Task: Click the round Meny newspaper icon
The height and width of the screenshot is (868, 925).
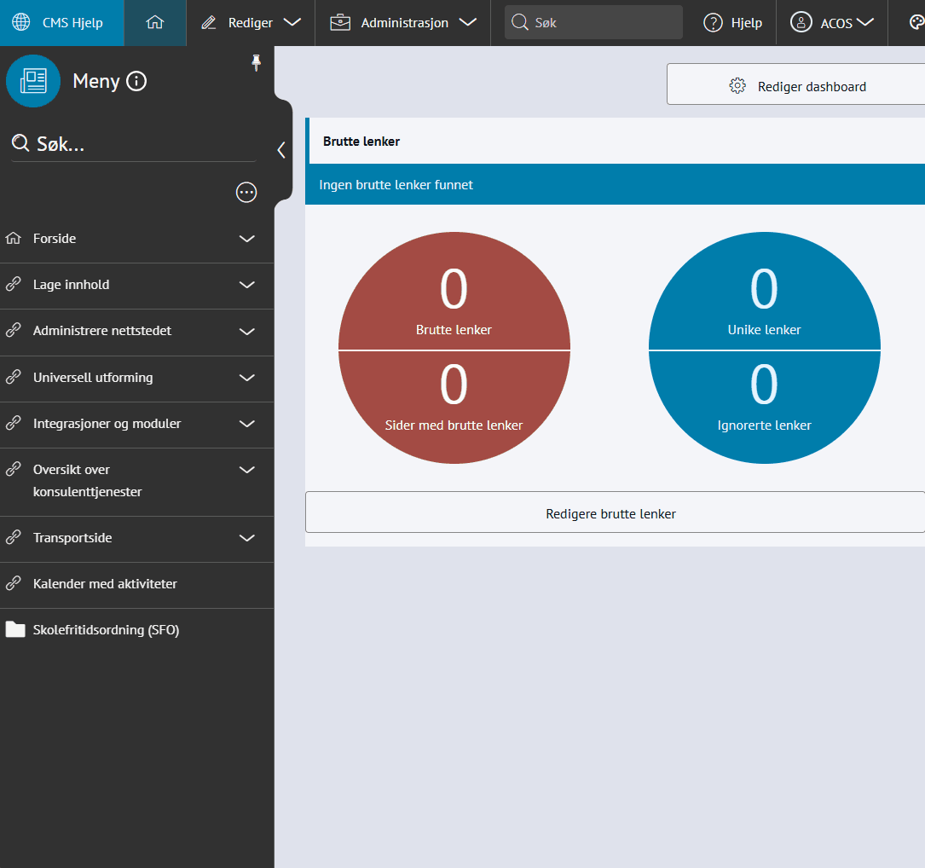Action: point(33,81)
